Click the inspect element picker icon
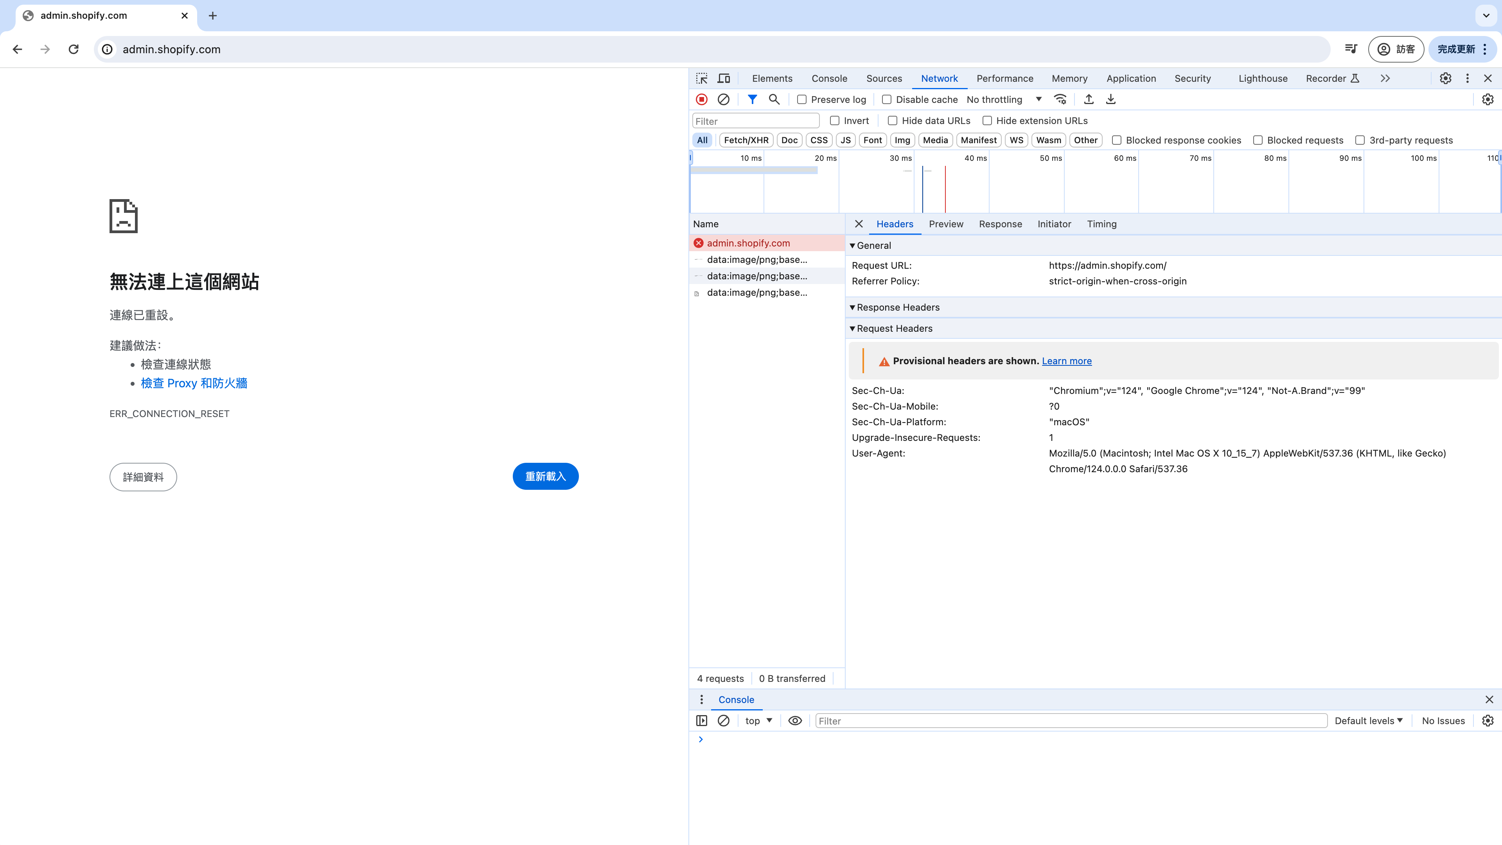This screenshot has width=1502, height=845. click(701, 78)
